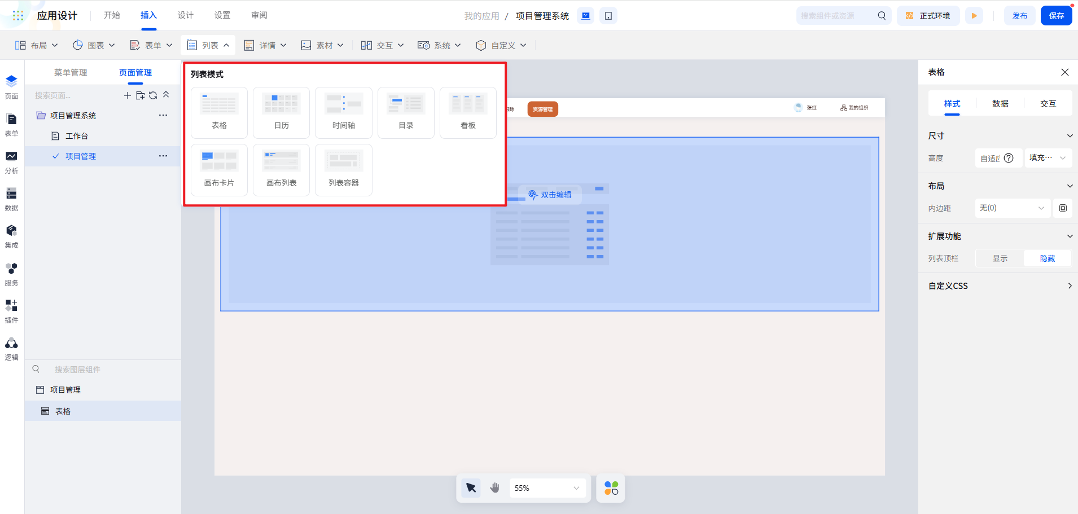Open the 审阅 menu
Screen dimensions: 1078x514
[258, 15]
